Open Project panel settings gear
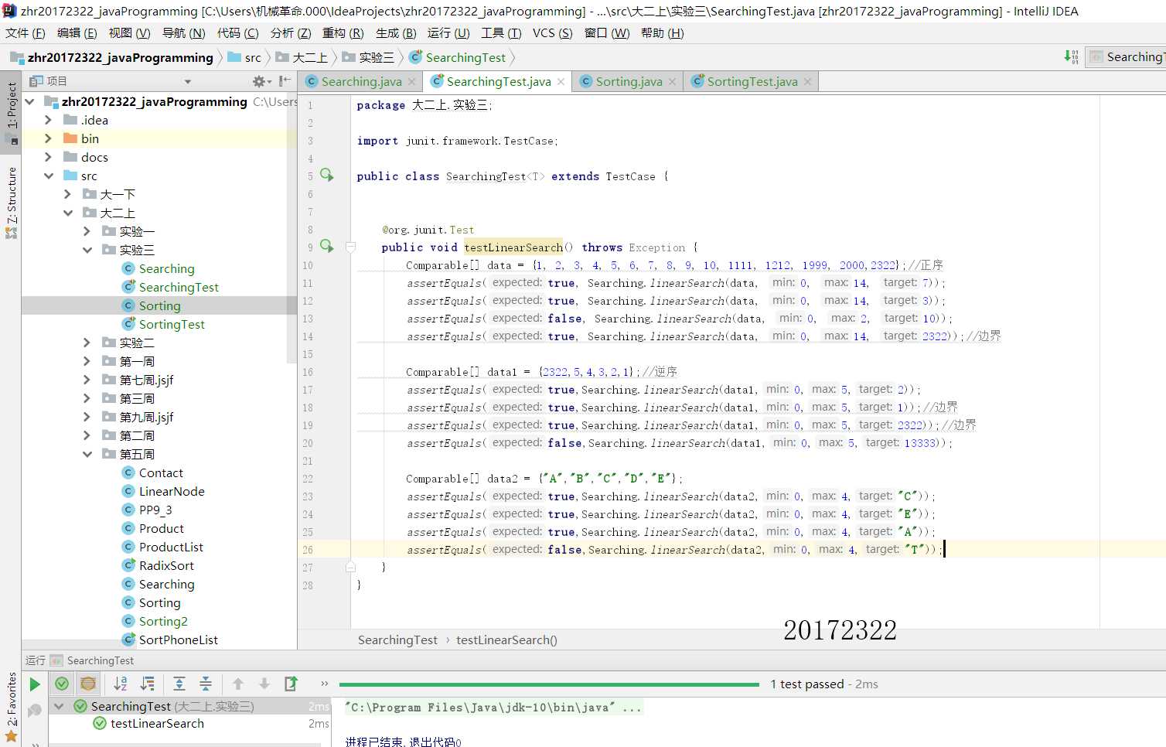The width and height of the screenshot is (1166, 747). click(260, 81)
